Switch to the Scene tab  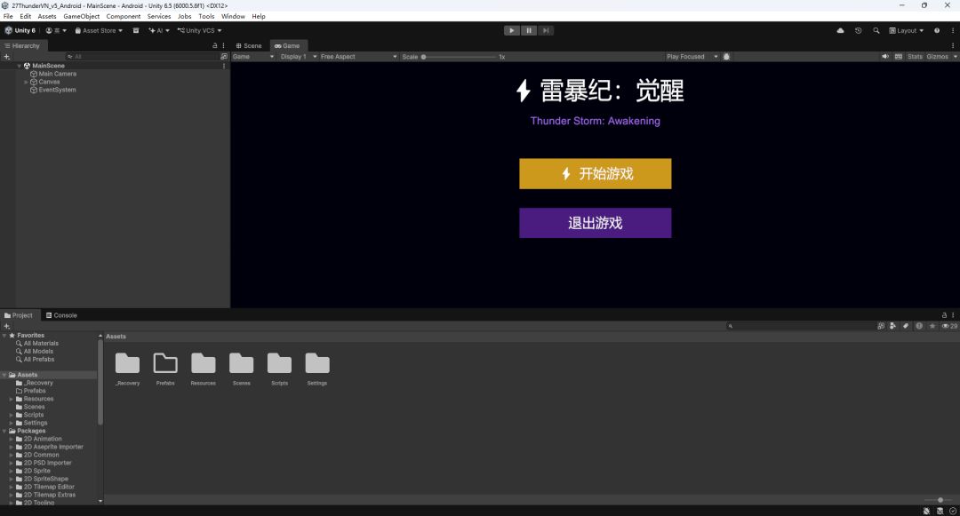249,46
